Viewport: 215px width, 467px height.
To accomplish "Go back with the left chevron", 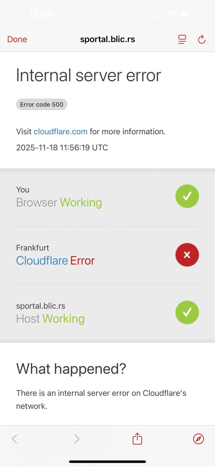I will [15, 439].
